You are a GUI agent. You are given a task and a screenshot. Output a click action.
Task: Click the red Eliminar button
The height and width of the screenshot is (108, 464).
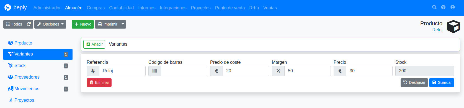[x=99, y=82]
